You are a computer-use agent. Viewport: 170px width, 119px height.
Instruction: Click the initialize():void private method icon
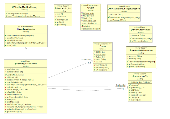tap(6, 78)
